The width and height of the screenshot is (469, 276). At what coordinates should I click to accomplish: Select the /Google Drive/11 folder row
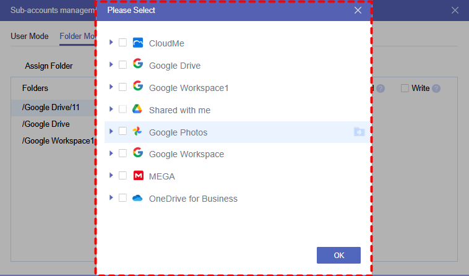51,107
